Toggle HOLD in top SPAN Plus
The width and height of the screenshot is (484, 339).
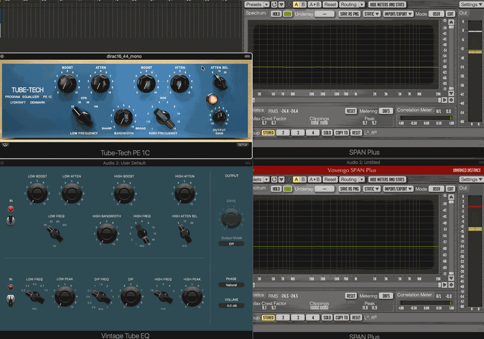(276, 14)
